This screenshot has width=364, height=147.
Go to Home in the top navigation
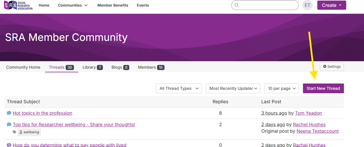[x=44, y=5]
